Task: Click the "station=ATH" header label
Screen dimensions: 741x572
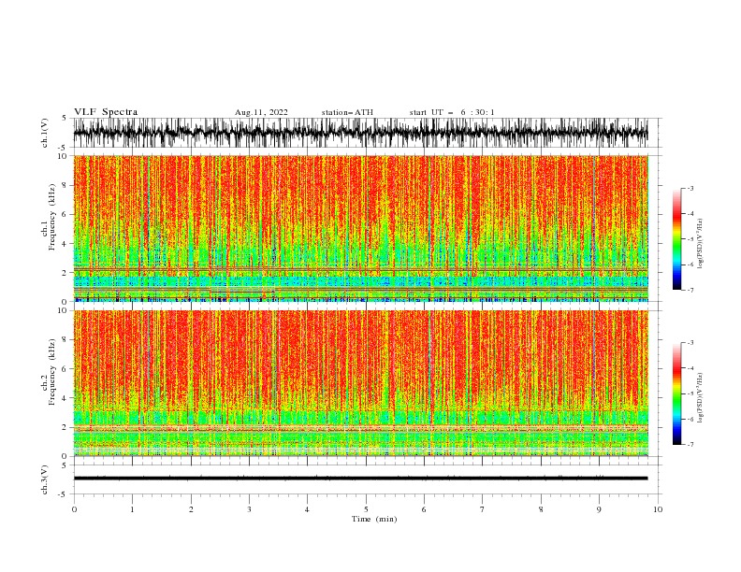Action: coord(347,112)
